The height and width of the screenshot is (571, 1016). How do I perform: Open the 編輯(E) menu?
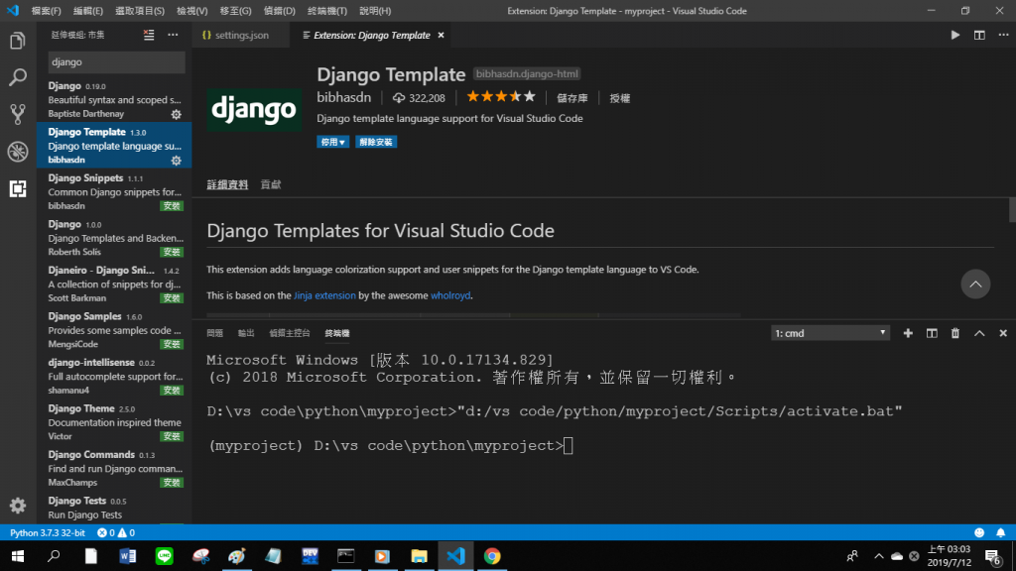88,11
